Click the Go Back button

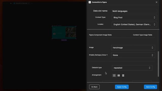tap(94, 87)
